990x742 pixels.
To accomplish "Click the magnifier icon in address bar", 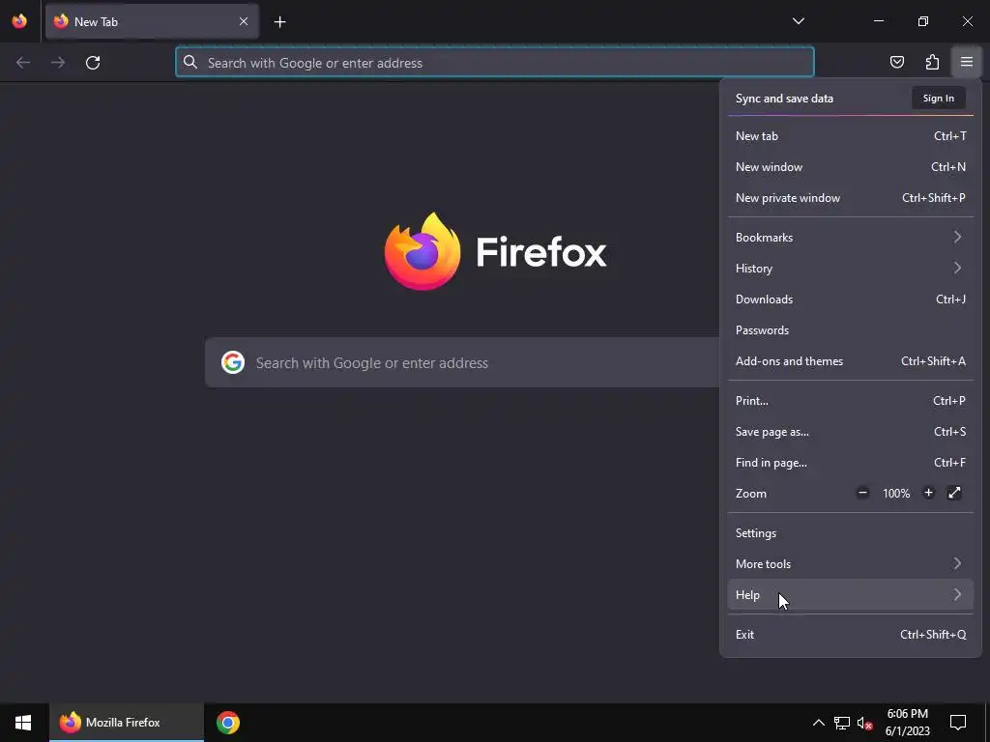I will coord(190,62).
